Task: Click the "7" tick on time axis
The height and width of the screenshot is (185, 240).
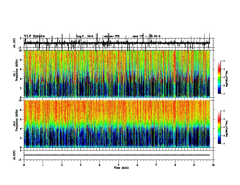Action: click(156, 165)
